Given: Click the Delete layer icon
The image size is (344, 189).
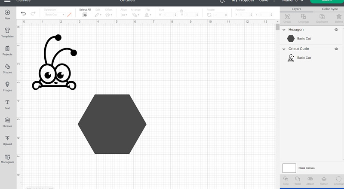Looking at the screenshot, I should [339, 17].
